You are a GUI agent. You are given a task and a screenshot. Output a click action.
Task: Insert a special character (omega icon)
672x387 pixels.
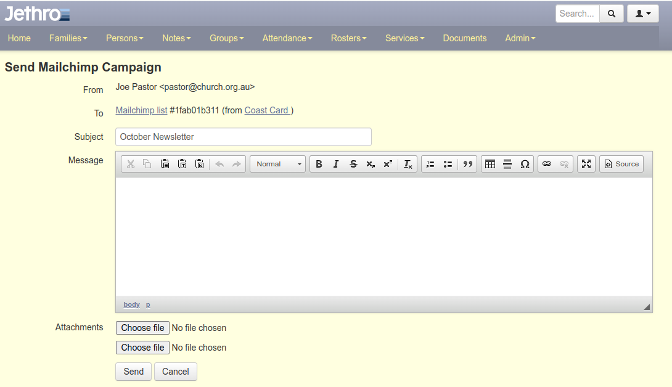525,164
